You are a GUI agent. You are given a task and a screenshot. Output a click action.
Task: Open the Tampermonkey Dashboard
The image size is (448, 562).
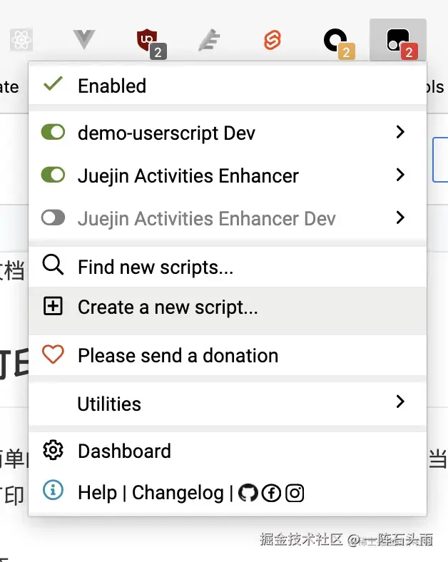[124, 451]
